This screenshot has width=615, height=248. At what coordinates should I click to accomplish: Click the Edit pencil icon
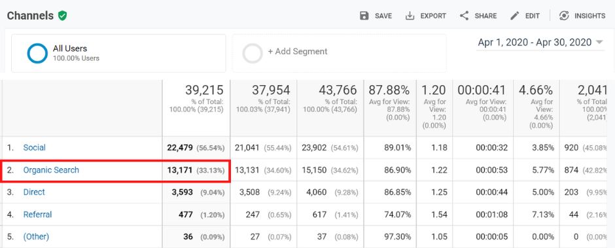pos(515,16)
